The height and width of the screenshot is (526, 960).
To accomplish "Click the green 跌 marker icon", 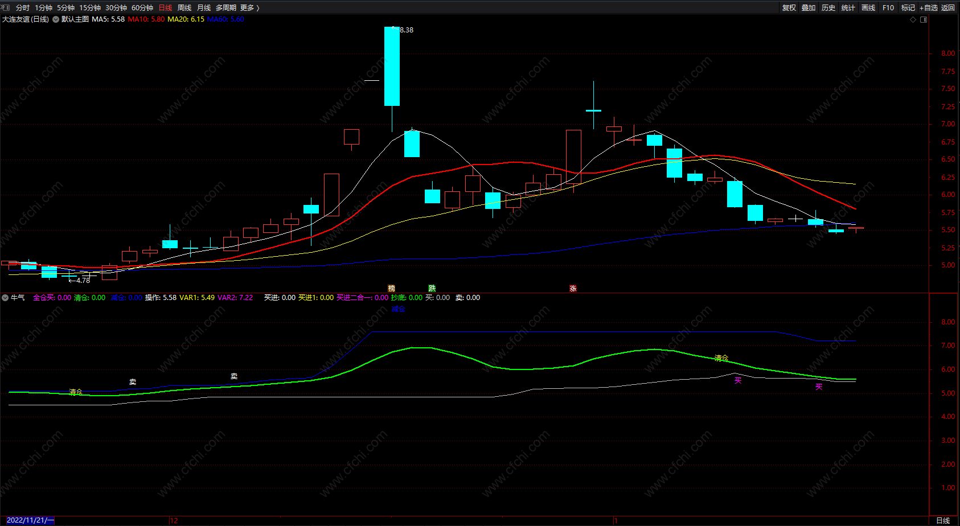I will coord(432,289).
